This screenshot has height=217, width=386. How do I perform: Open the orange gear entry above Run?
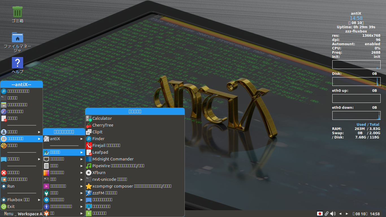coord(21,179)
